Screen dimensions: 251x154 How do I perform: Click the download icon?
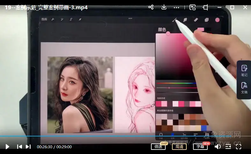(164, 7)
